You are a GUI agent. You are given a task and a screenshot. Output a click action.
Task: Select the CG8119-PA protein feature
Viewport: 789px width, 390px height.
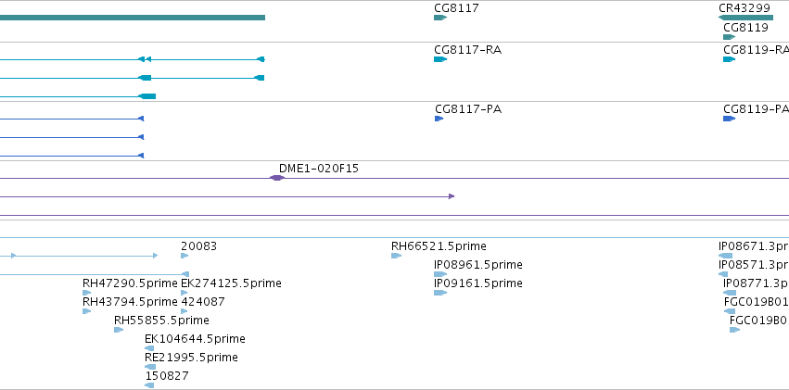coord(729,119)
